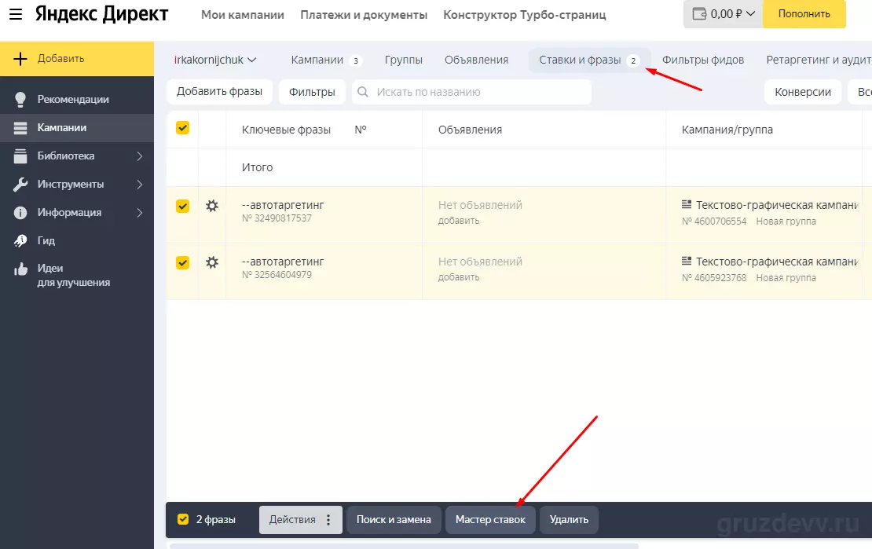The image size is (872, 549).
Task: Click the Конверсии button
Action: [x=803, y=93]
